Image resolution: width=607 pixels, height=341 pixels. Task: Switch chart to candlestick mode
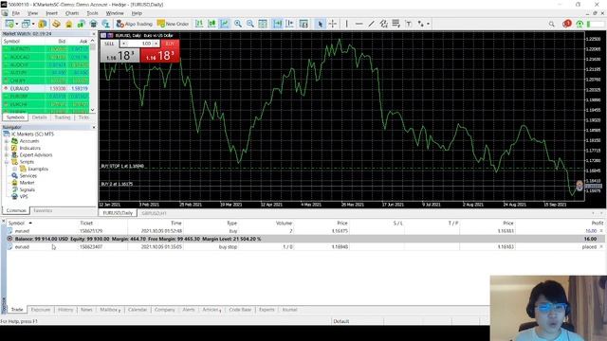212,24
